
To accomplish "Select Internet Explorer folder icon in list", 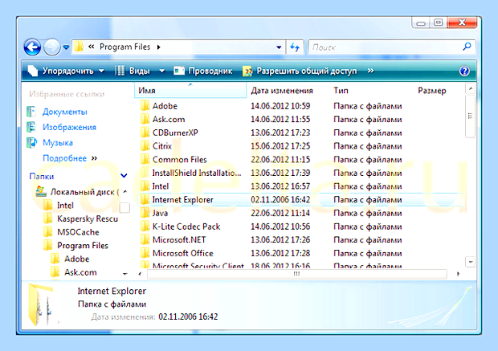I will point(145,199).
